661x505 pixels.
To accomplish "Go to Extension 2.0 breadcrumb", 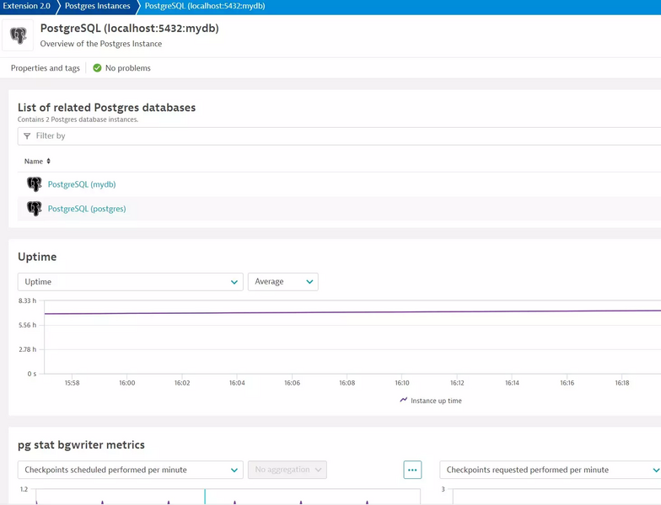I will [26, 7].
